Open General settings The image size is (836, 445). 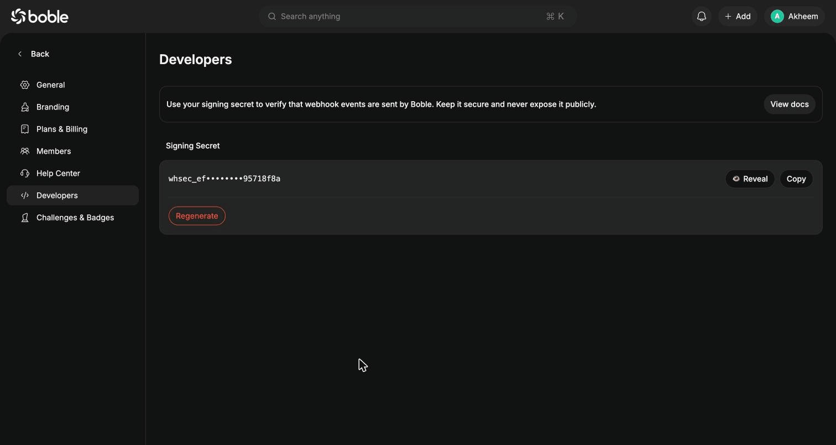point(72,85)
